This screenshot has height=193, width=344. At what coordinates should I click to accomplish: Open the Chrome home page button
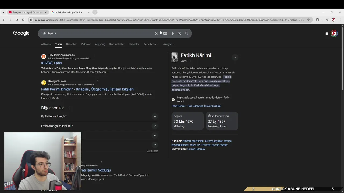(23, 20)
